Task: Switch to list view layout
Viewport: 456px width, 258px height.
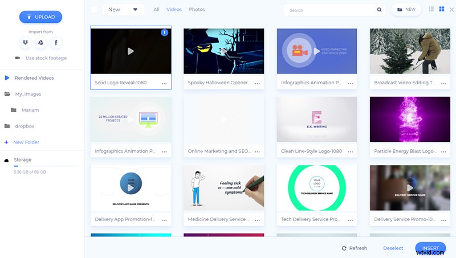Action: tap(431, 10)
